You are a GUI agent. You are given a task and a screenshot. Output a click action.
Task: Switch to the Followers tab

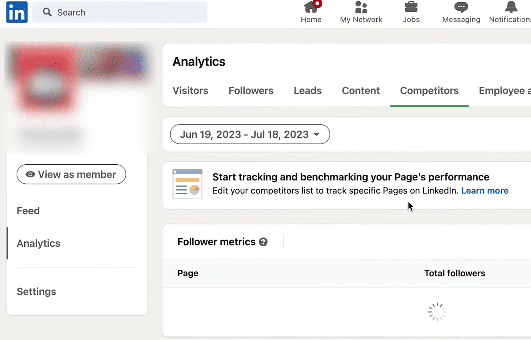(251, 91)
